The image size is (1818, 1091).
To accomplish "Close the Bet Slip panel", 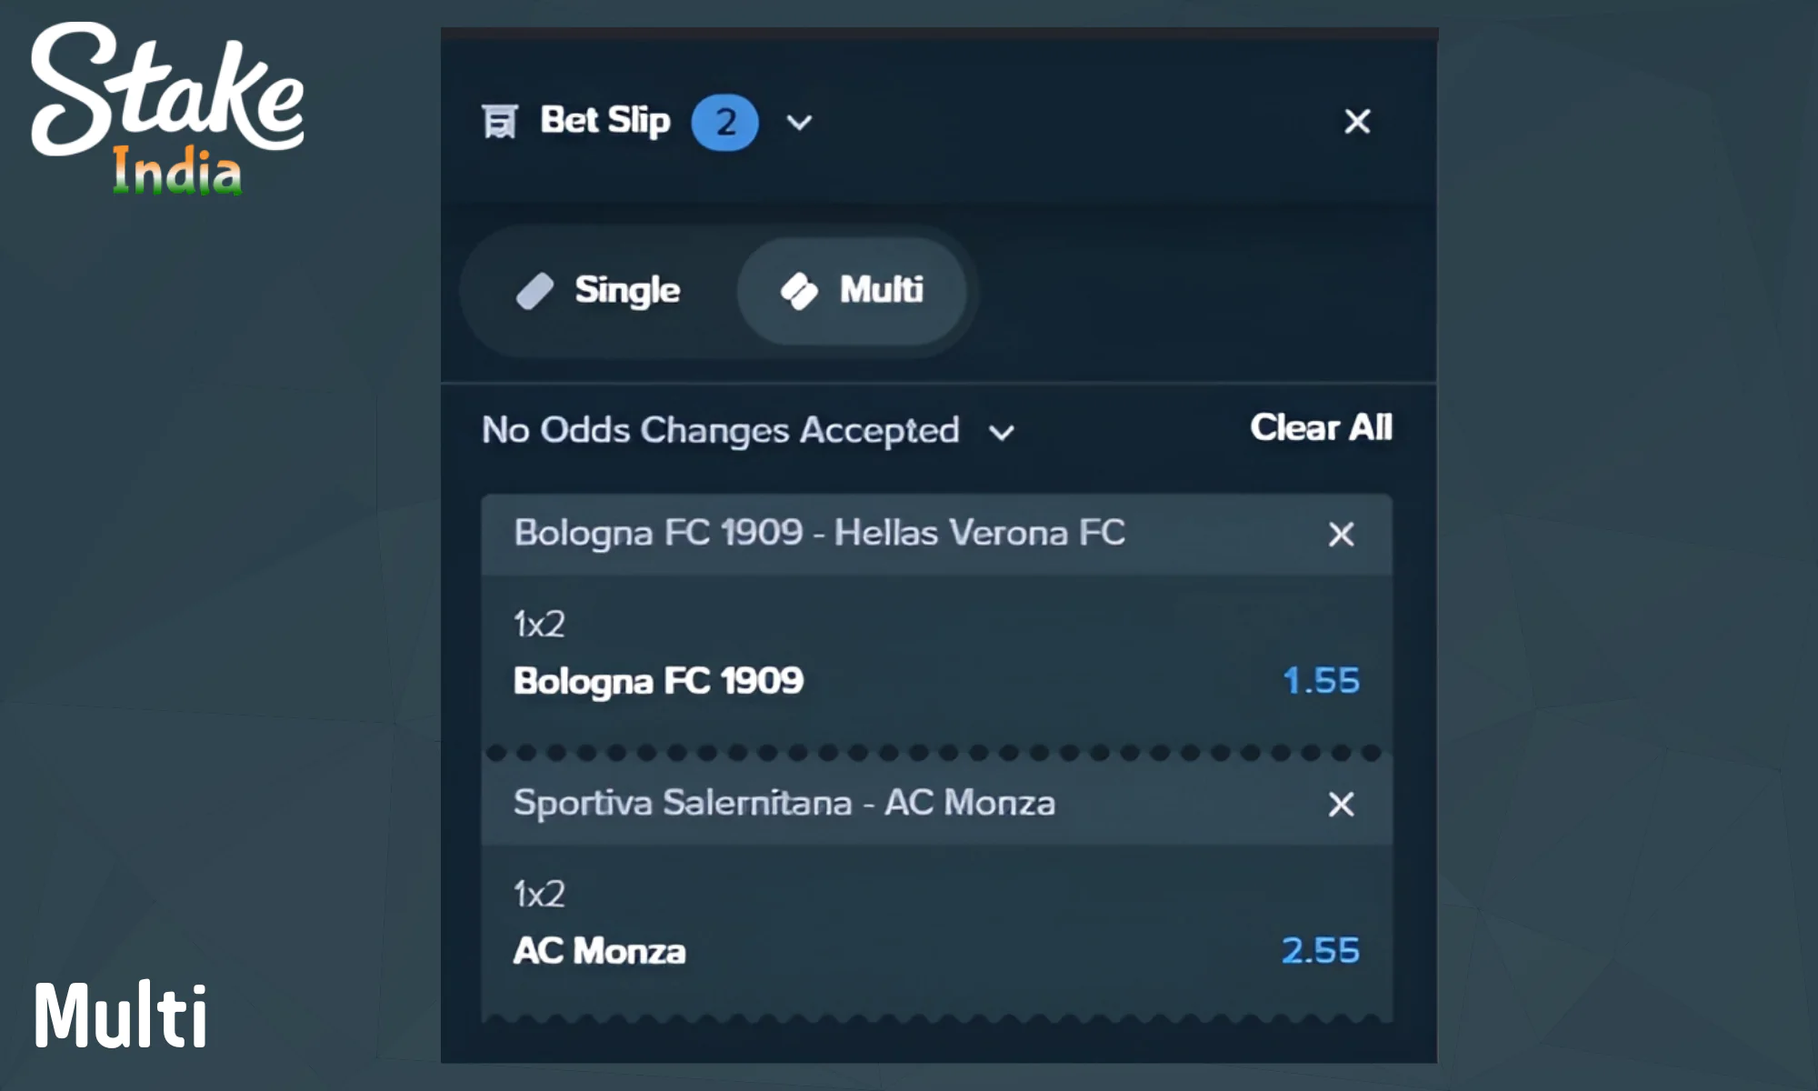I will [x=1356, y=121].
